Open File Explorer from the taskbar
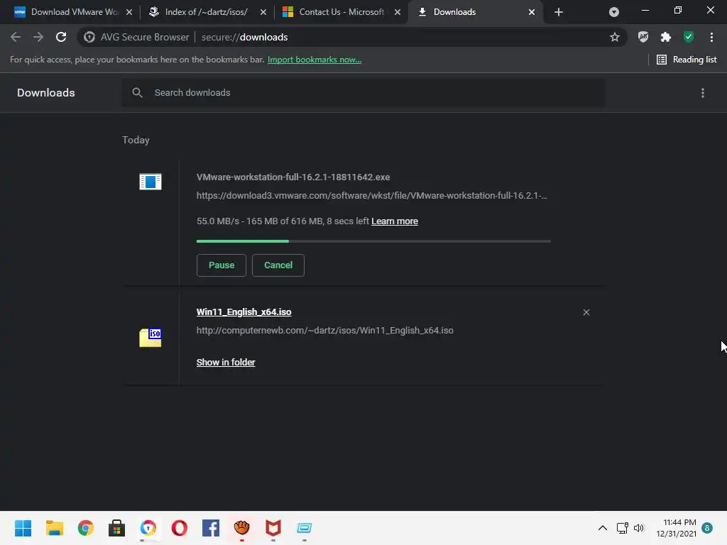 pyautogui.click(x=54, y=528)
